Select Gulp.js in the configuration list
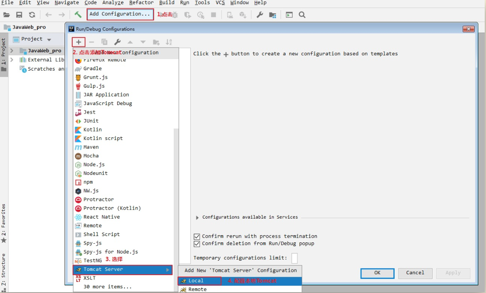Screen dimensions: 486x293 tap(126, 85)
